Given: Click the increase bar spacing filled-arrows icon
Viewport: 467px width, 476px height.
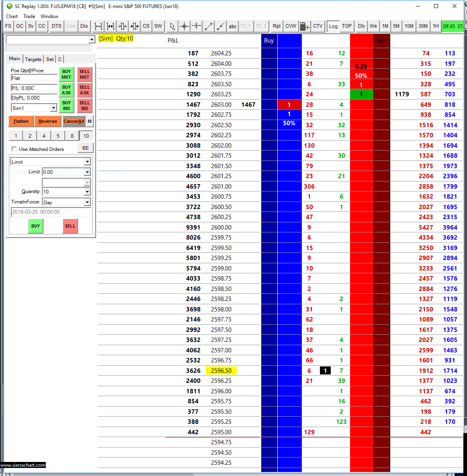Looking at the screenshot, I should (x=111, y=26).
